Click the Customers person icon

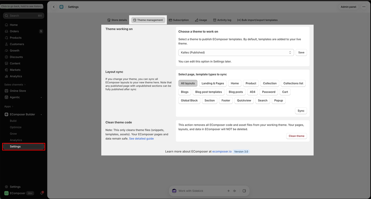[7, 44]
